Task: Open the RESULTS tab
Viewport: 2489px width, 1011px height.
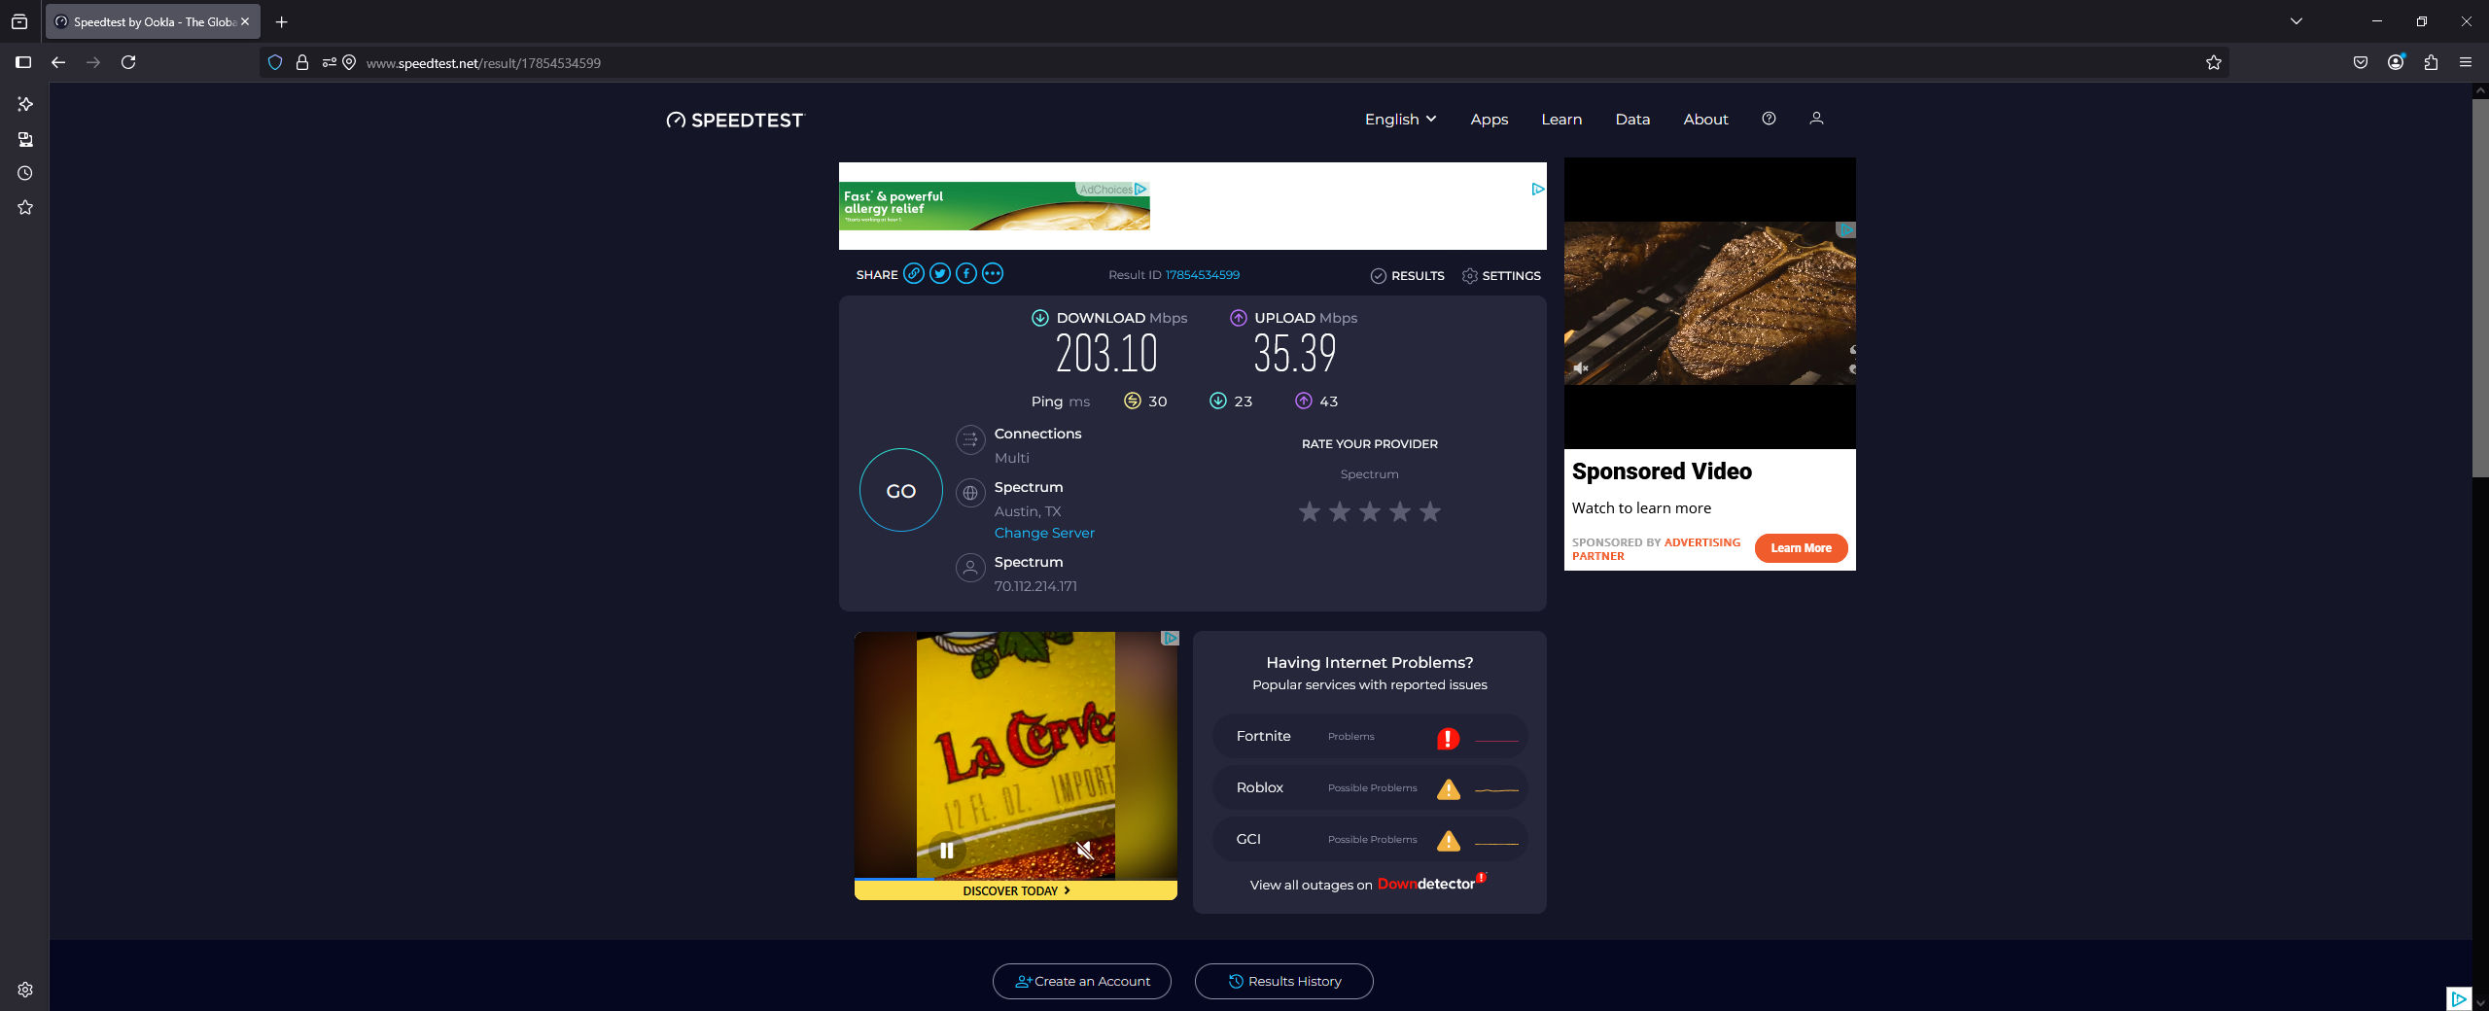Action: 1407,275
